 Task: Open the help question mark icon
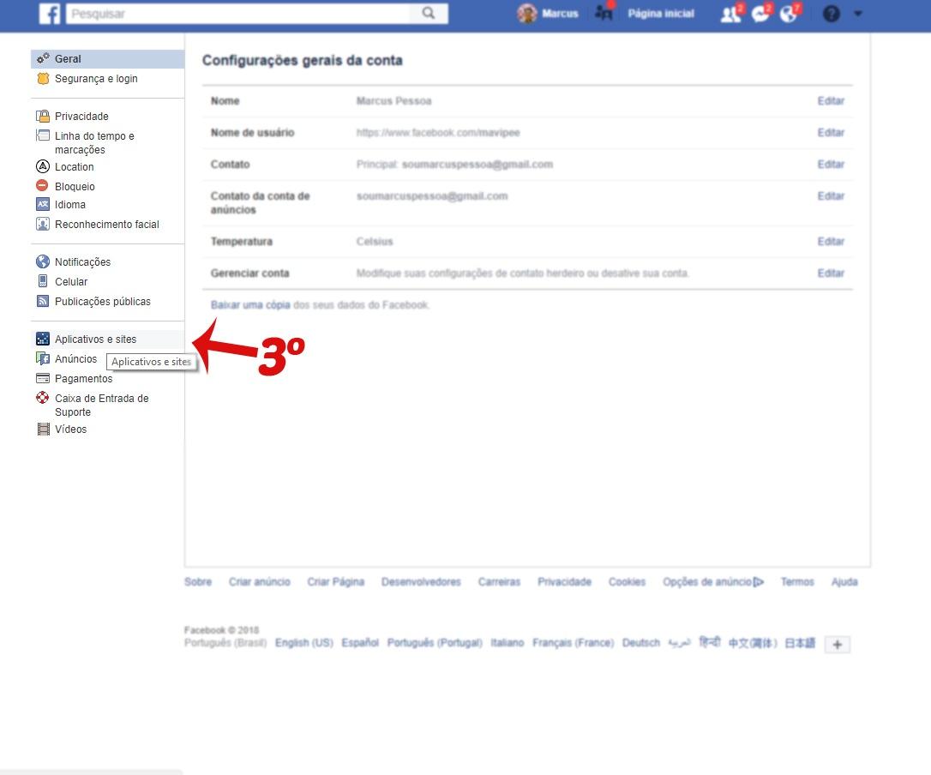[832, 13]
